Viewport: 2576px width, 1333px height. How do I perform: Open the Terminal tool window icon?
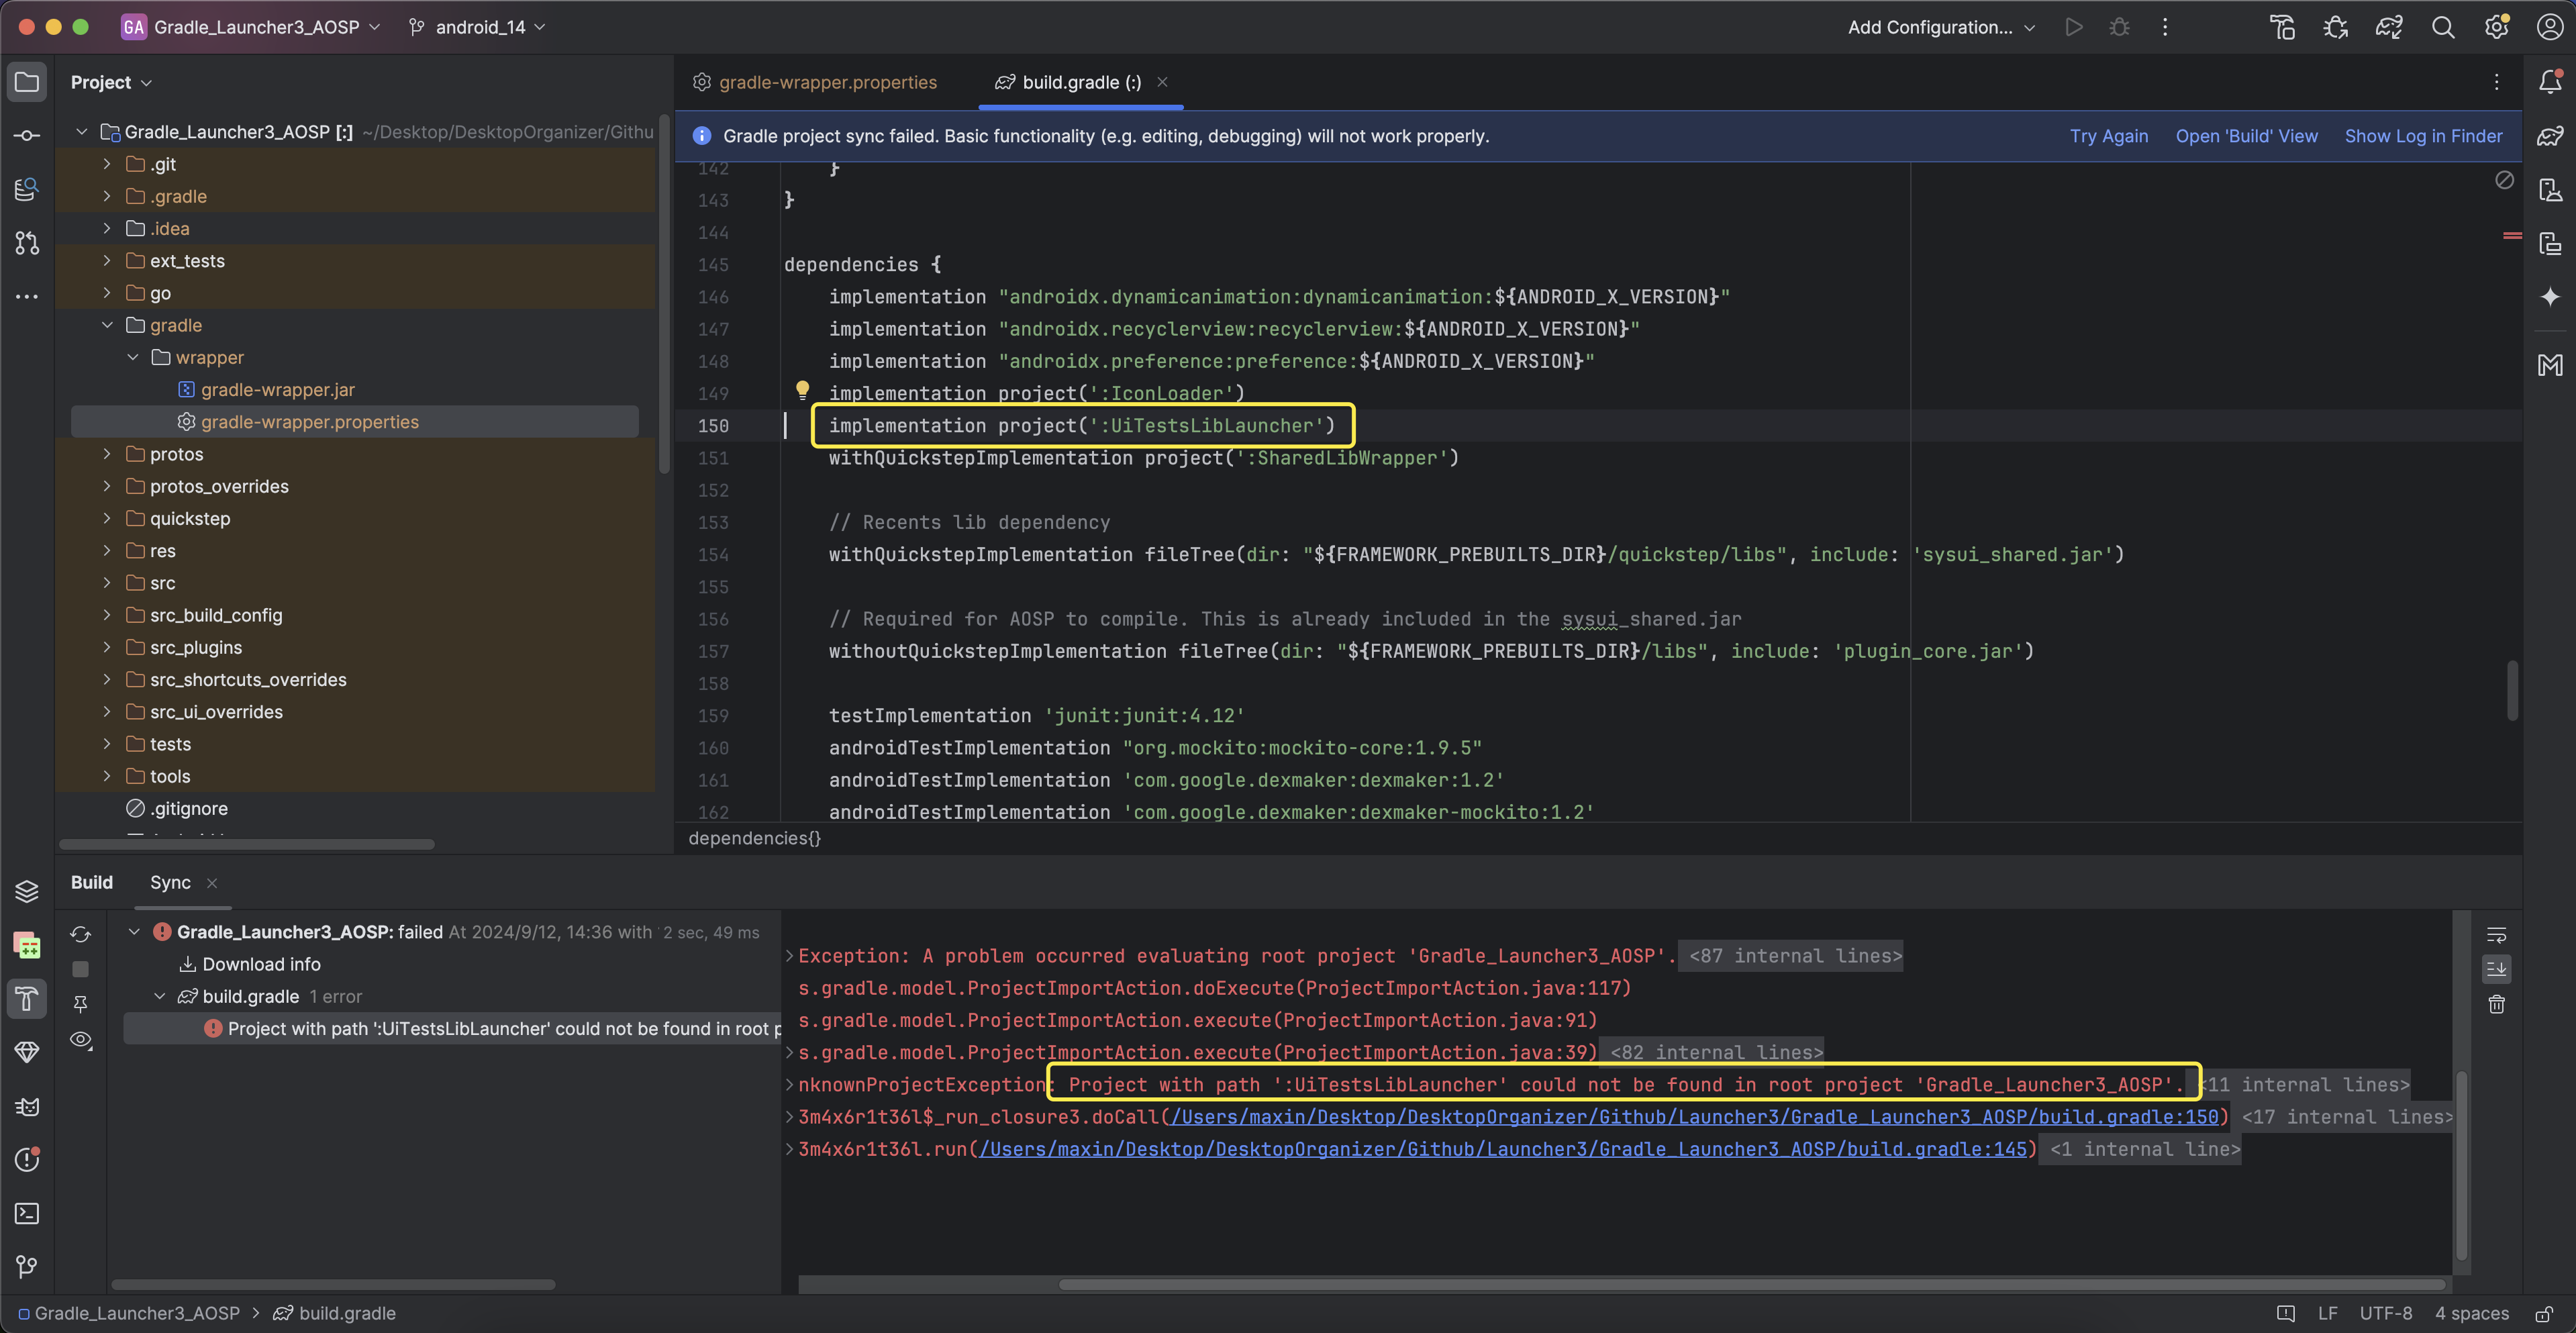[x=27, y=1213]
